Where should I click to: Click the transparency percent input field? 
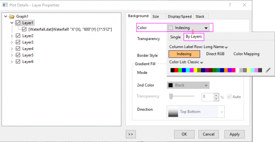[208, 97]
